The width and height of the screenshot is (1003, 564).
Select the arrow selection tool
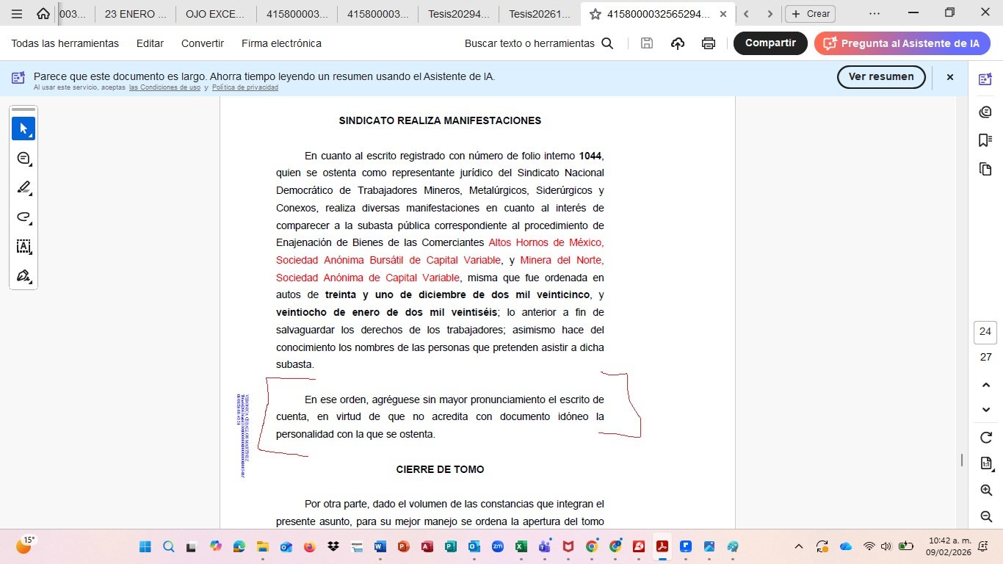pyautogui.click(x=23, y=129)
